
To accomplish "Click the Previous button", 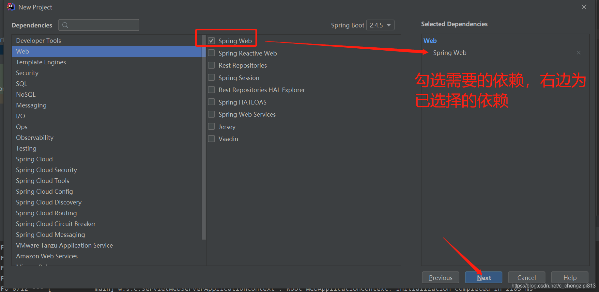I will (440, 278).
